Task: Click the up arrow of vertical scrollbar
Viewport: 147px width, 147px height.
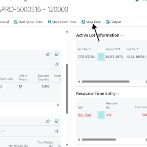Action: 67,32
